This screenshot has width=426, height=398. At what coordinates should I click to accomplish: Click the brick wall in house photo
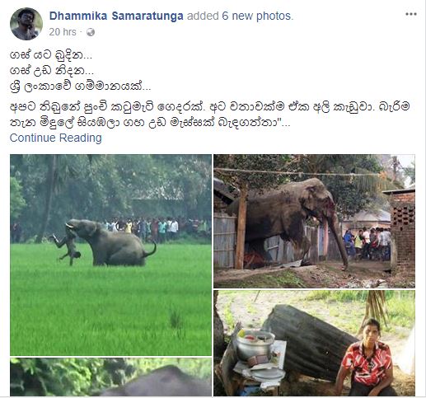coord(402,231)
